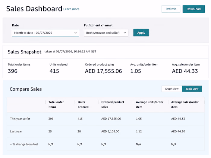Click the Ordered product sales column header
This screenshot has height=158, width=211.
[x=113, y=104]
